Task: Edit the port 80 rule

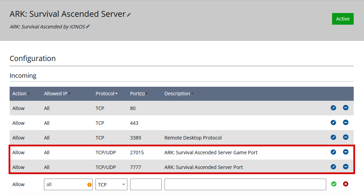Action: (x=333, y=108)
